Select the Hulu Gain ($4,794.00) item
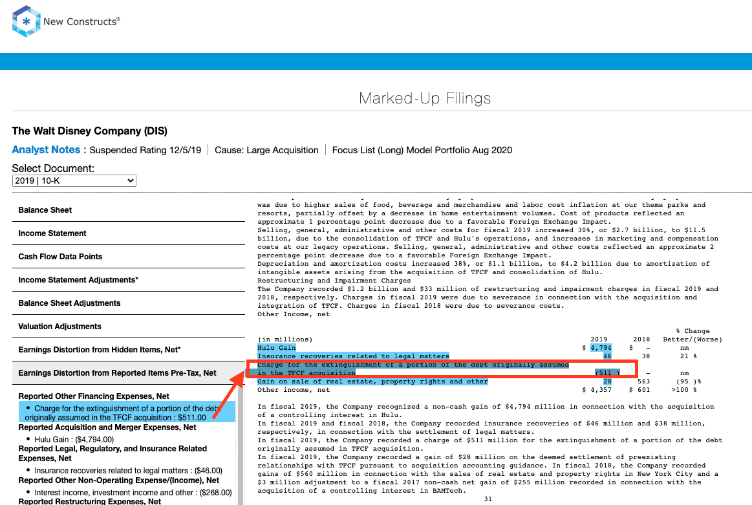The width and height of the screenshot is (752, 505). click(x=74, y=439)
